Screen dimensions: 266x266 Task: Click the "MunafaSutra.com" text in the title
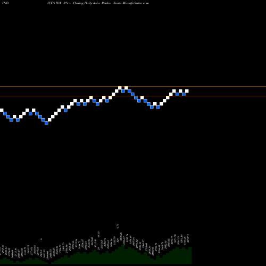[136, 3]
